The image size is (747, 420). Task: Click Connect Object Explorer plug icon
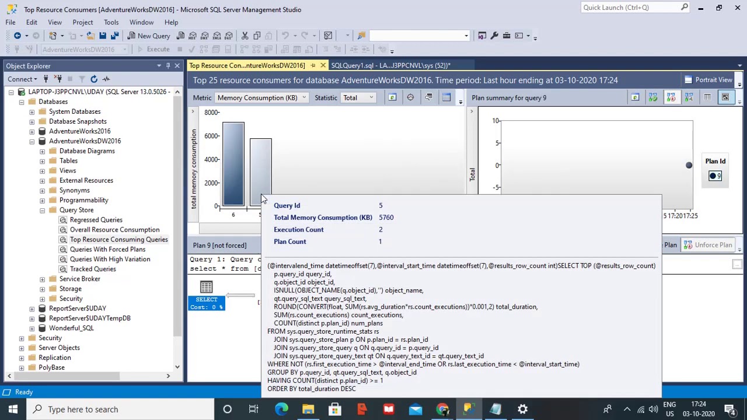[46, 79]
